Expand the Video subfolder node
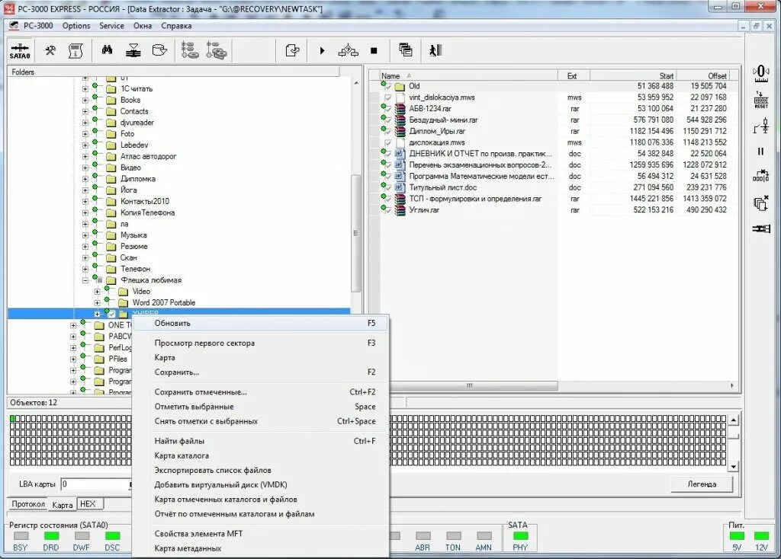 (x=97, y=292)
